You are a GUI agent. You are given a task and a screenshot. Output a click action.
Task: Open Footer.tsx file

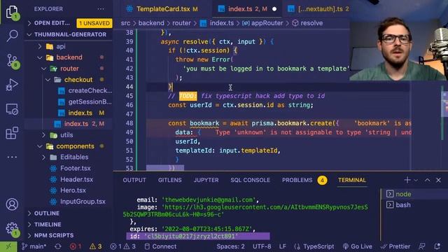pyautogui.click(x=76, y=168)
